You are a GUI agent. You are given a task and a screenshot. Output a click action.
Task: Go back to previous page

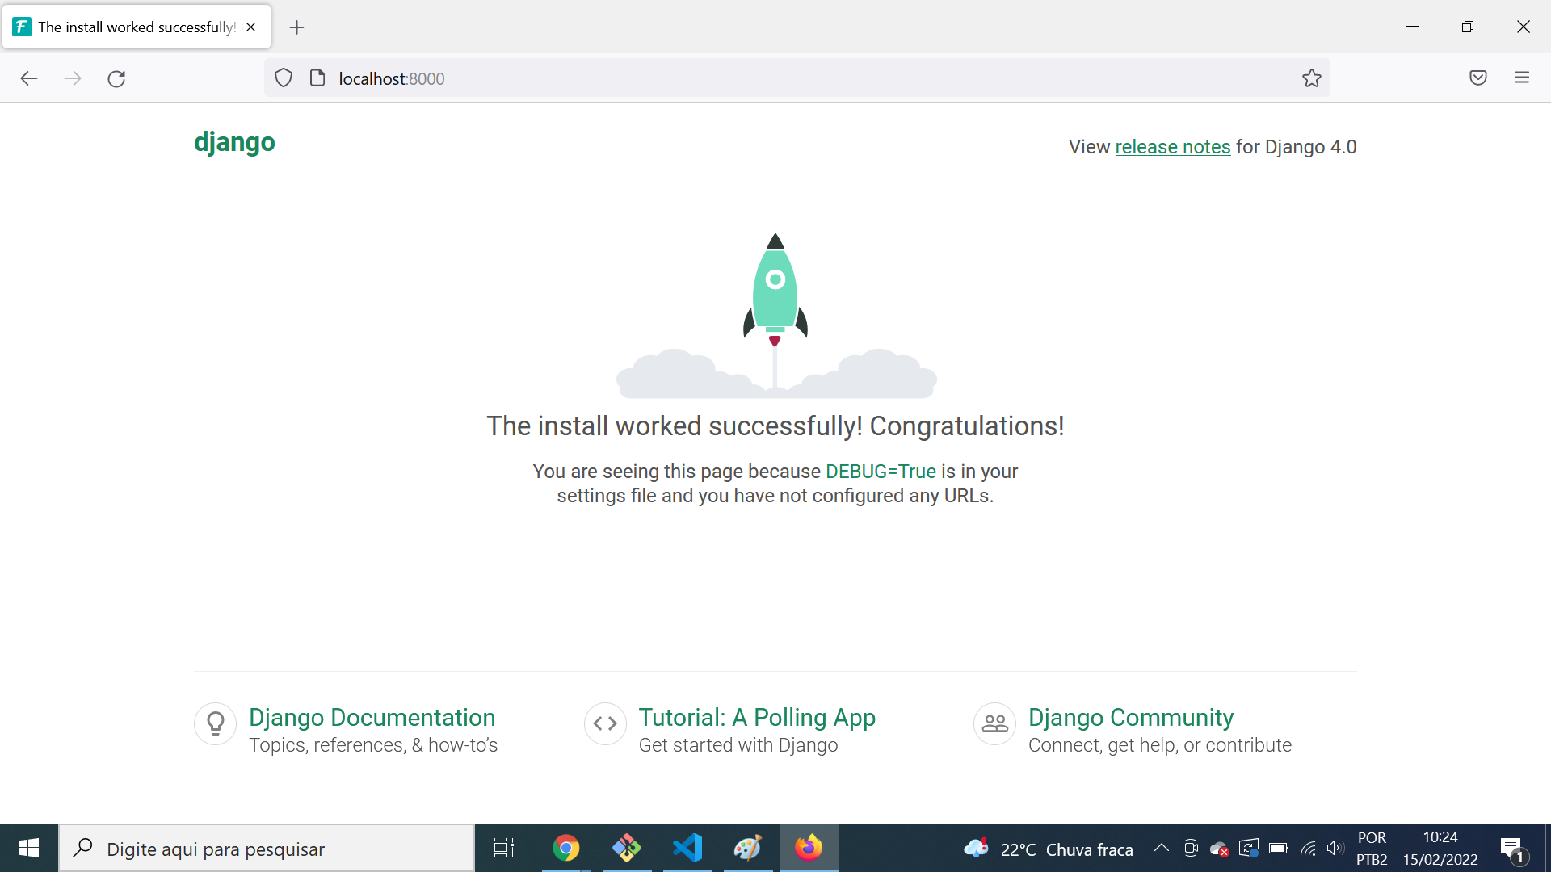(29, 78)
